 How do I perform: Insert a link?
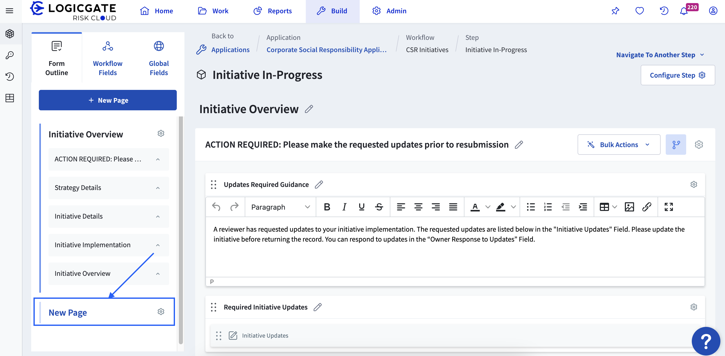tap(647, 207)
